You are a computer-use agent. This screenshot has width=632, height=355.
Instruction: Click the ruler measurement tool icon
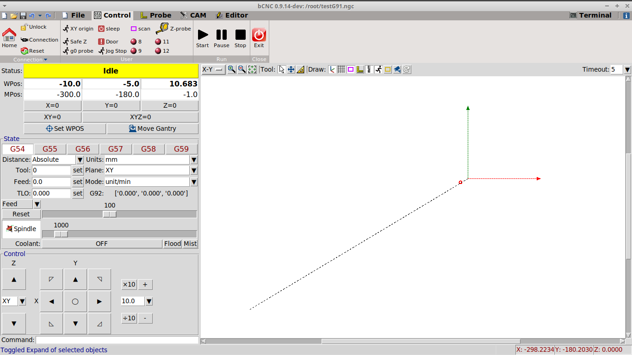[301, 69]
